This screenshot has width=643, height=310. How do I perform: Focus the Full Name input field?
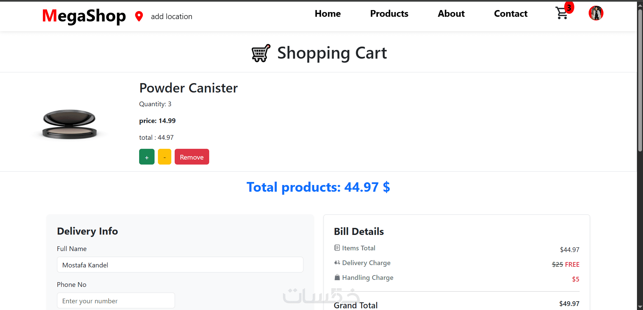pos(180,265)
